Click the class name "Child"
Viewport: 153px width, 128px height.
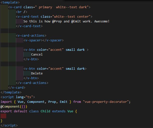click(x=45, y=111)
